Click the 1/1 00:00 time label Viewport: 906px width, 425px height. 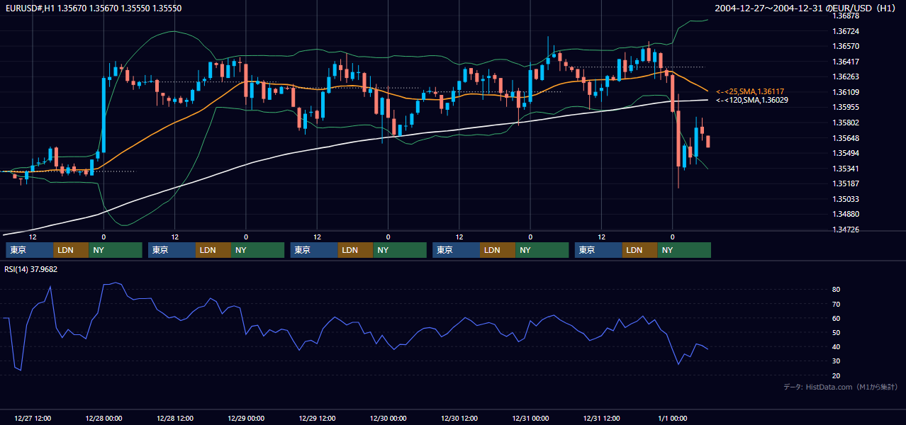[673, 418]
